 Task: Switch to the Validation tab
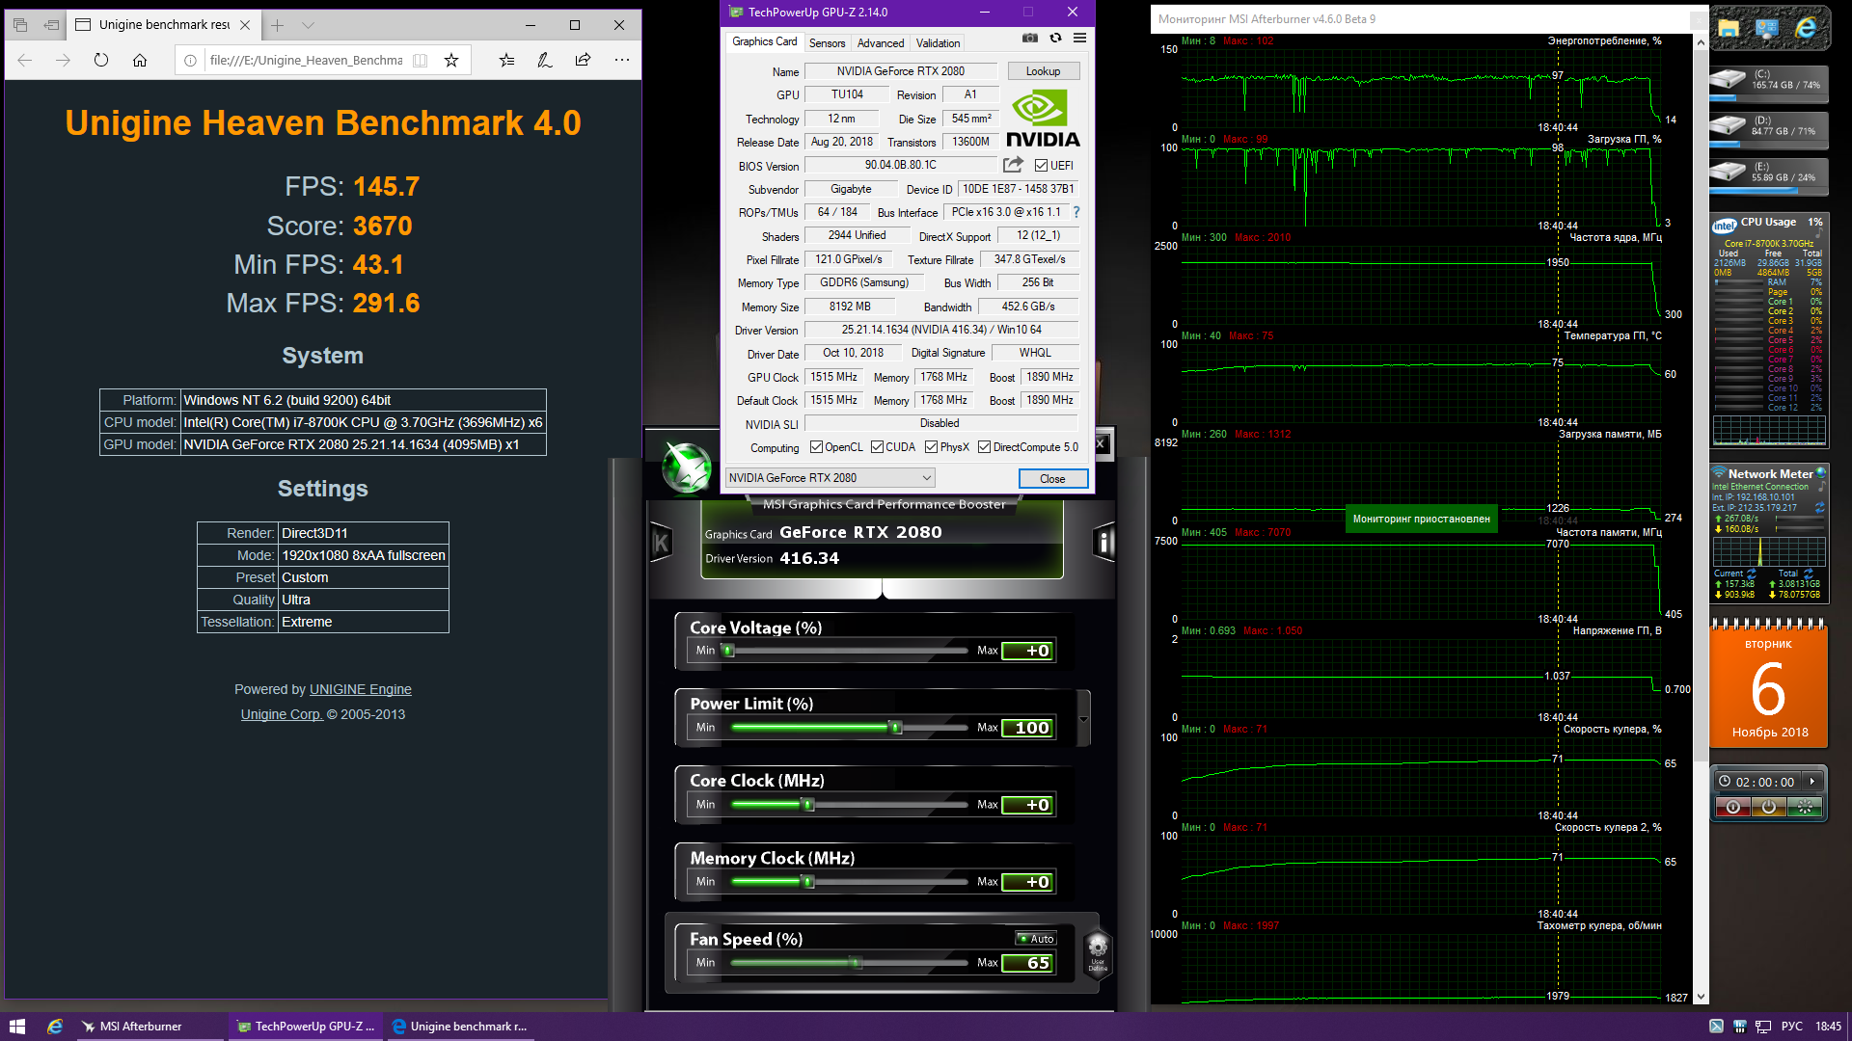point(938,43)
